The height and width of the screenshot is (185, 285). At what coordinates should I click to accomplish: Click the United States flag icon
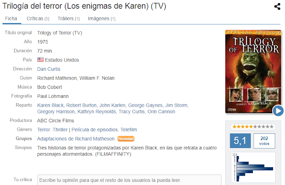coord(41,60)
